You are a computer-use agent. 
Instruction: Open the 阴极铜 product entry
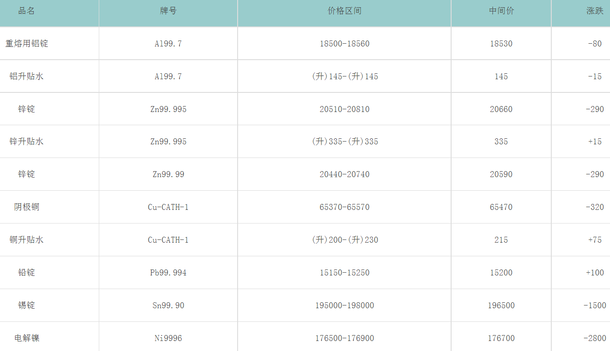tap(26, 207)
